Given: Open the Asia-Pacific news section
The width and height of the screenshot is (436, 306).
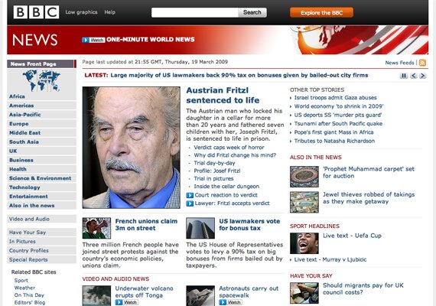Looking at the screenshot, I should [41, 115].
